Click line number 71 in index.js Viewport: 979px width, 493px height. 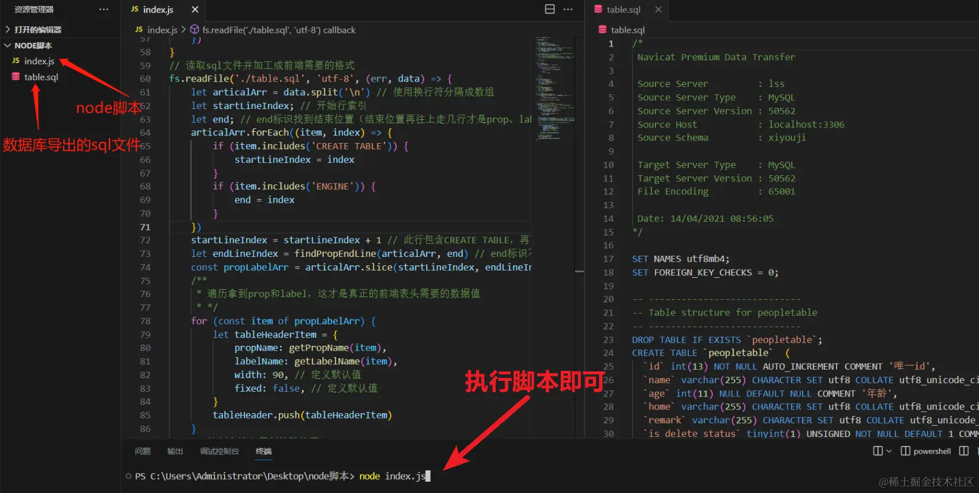[x=145, y=227]
